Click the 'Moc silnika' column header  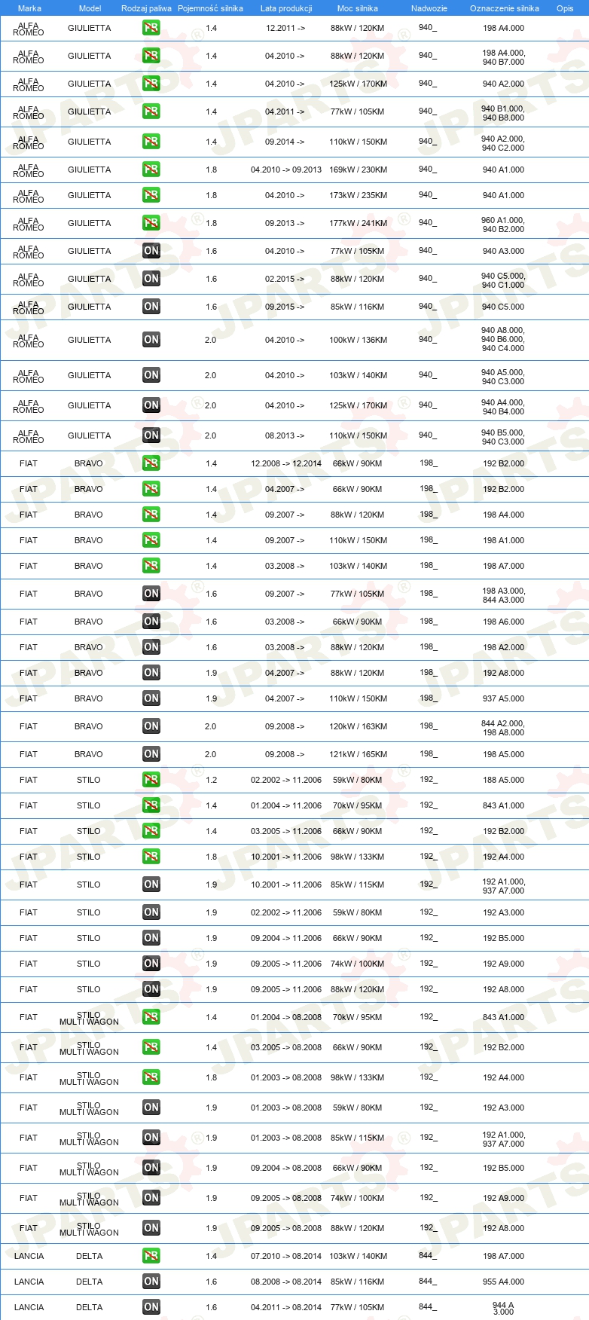(358, 8)
